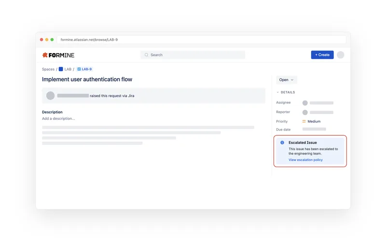
Task: Open the Spaces breadcrumb link
Action: point(48,69)
